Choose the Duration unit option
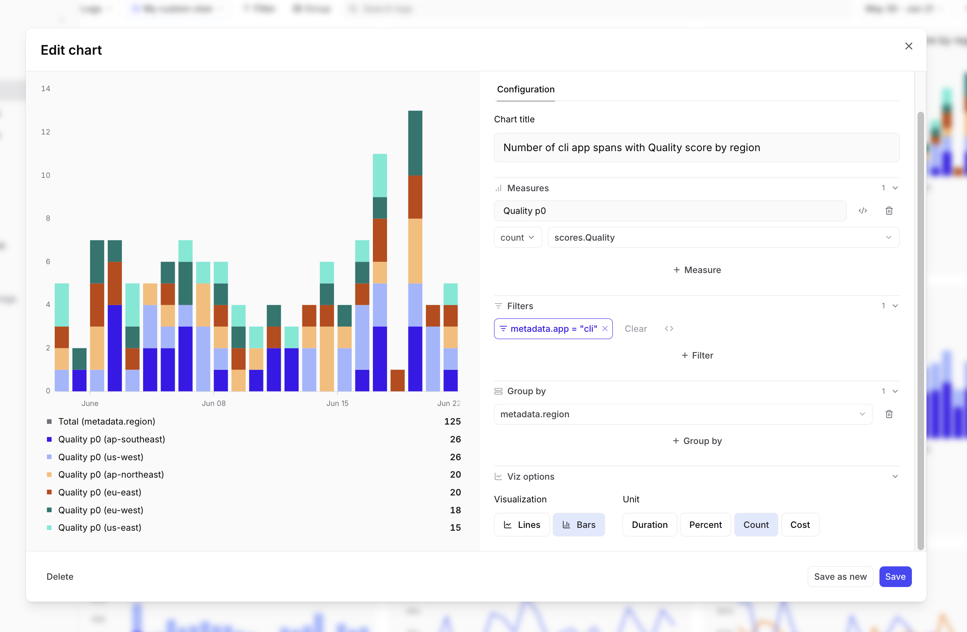This screenshot has width=967, height=632. 649,525
